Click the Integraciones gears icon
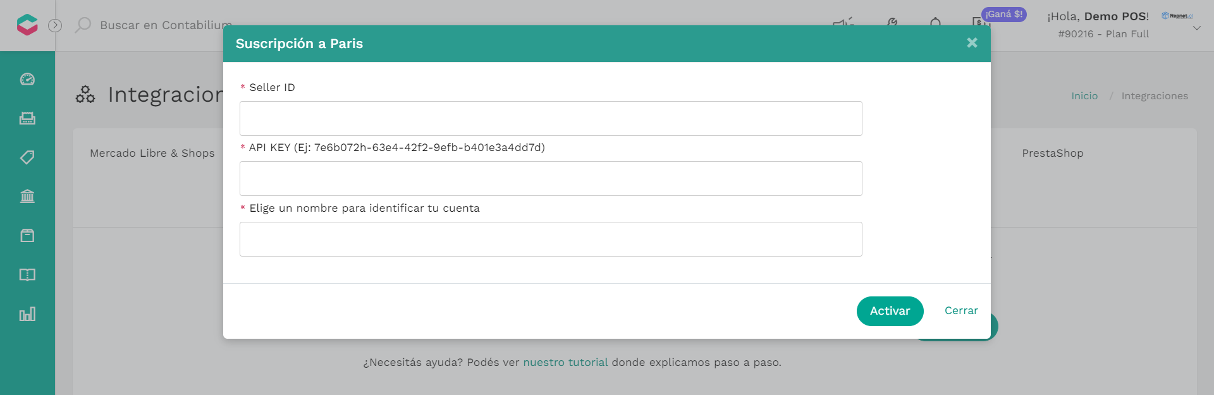This screenshot has height=395, width=1214. tap(85, 95)
